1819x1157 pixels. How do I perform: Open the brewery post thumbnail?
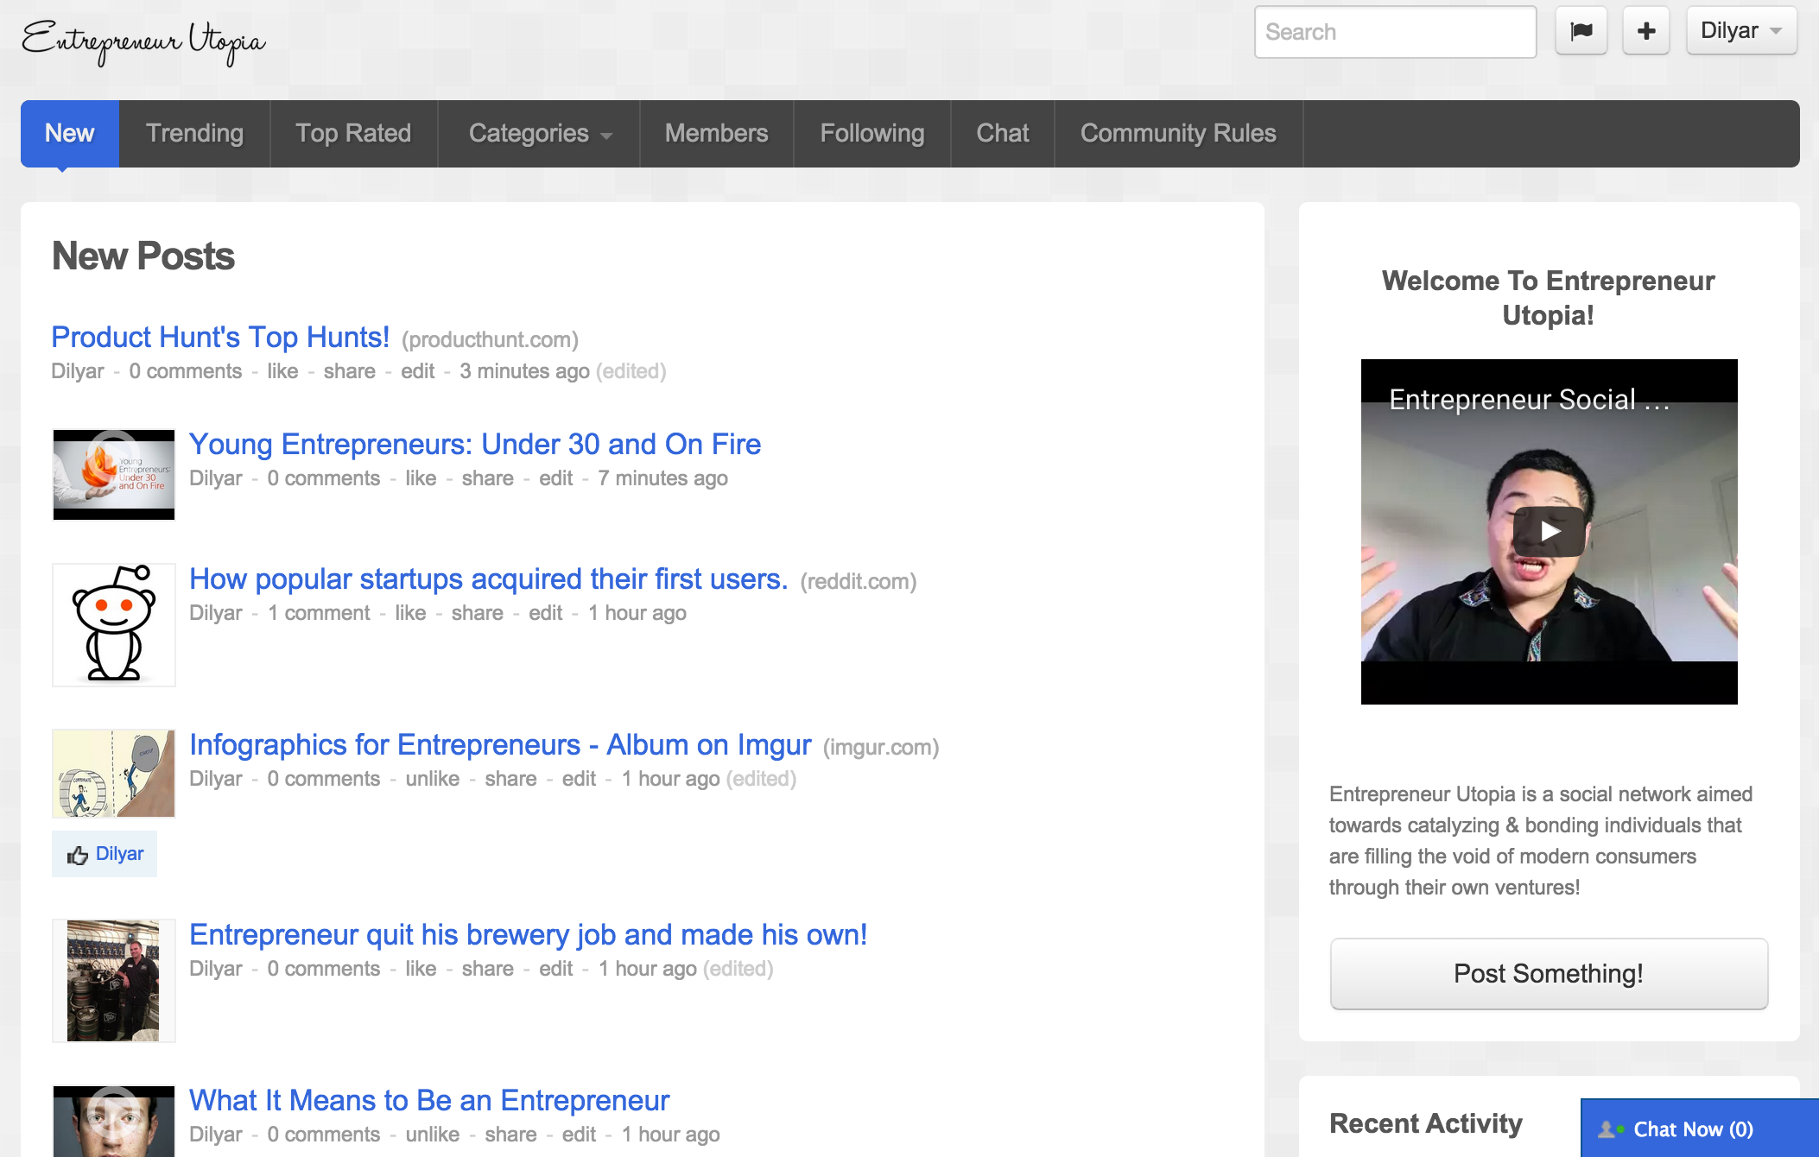(114, 980)
